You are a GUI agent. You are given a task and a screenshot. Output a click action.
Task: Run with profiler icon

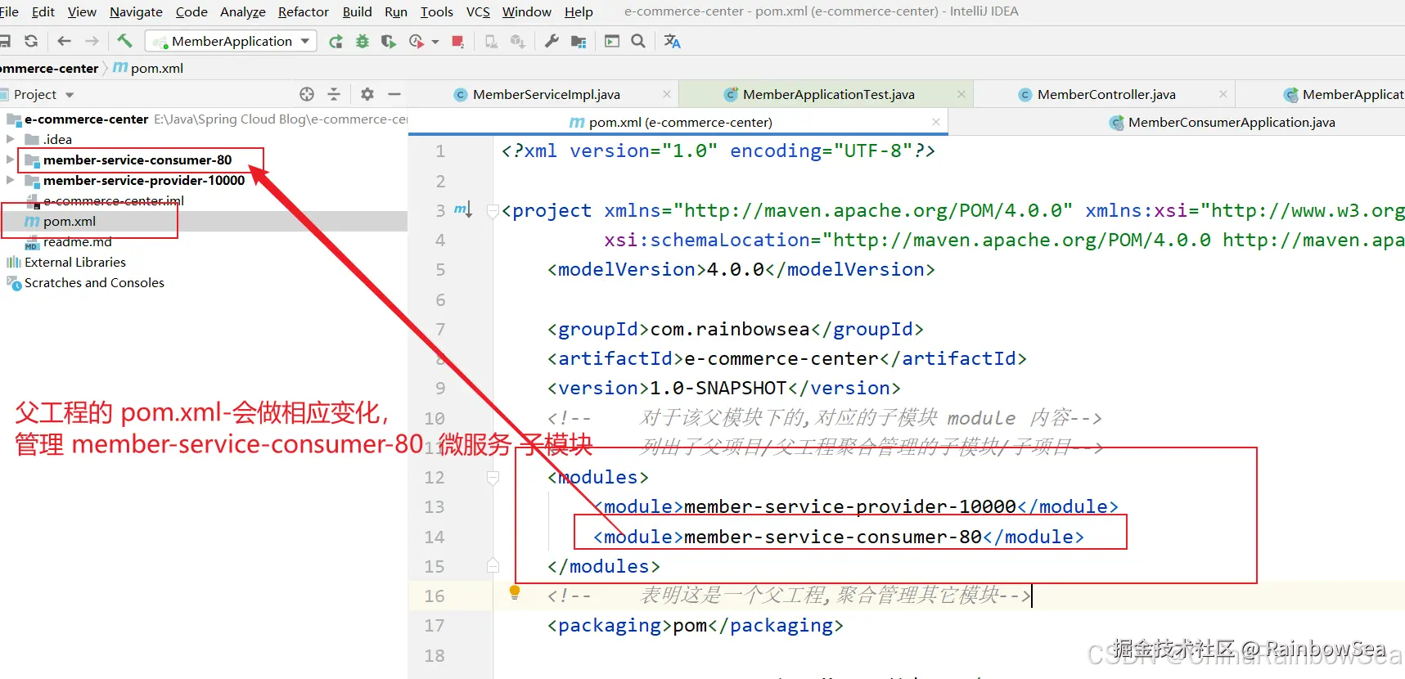click(416, 41)
